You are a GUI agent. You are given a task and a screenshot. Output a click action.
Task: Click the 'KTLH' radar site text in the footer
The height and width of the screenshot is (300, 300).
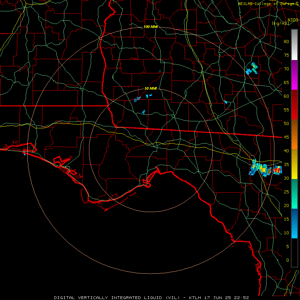[196, 298]
